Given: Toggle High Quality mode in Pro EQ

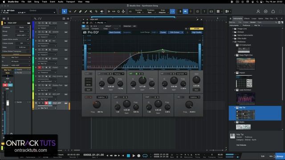Looking at the screenshot, I should [197, 32].
